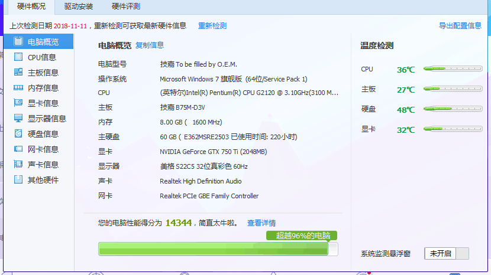
Task: Click the 60 GB E362MSRE2503 disk value
Action: click(x=228, y=137)
